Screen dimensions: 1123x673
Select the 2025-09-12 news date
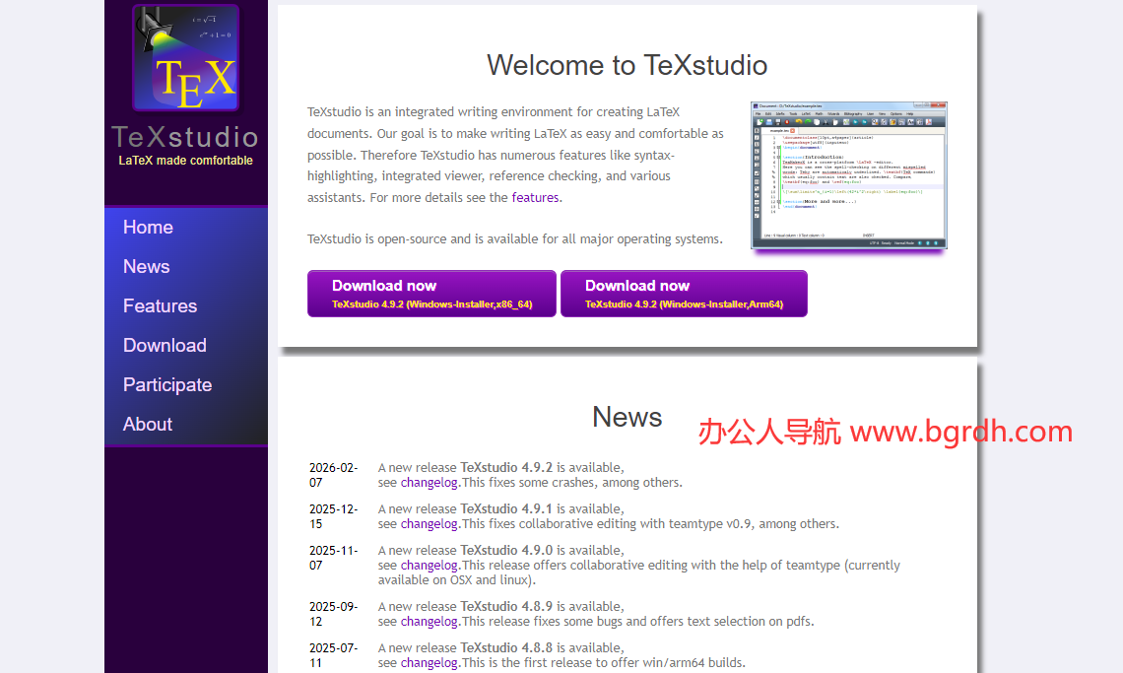[333, 614]
